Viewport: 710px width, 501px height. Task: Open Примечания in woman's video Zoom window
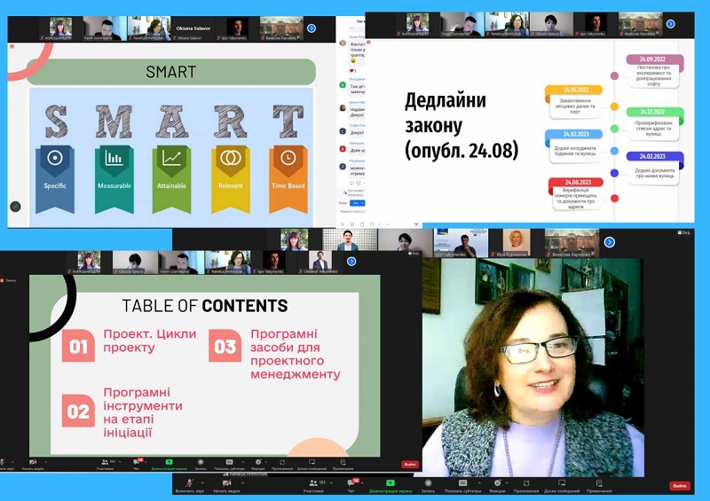(598, 485)
